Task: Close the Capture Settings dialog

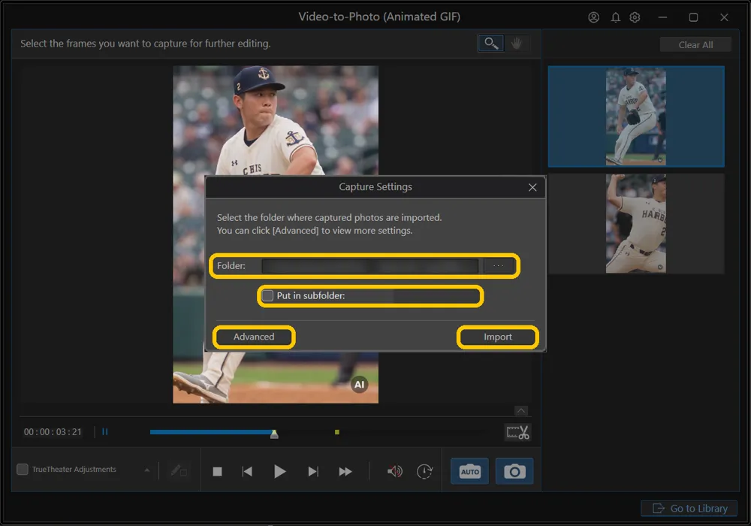Action: (x=532, y=187)
